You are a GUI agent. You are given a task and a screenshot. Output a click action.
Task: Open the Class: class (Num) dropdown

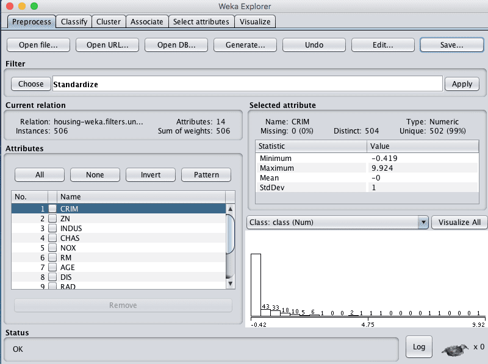tap(337, 223)
